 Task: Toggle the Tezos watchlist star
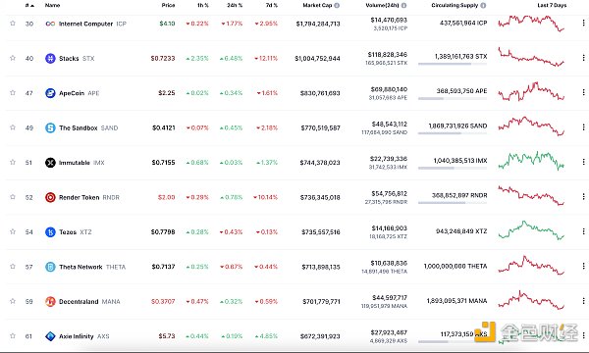point(13,231)
